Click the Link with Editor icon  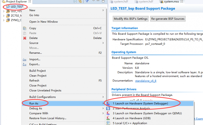[x=80, y=2]
